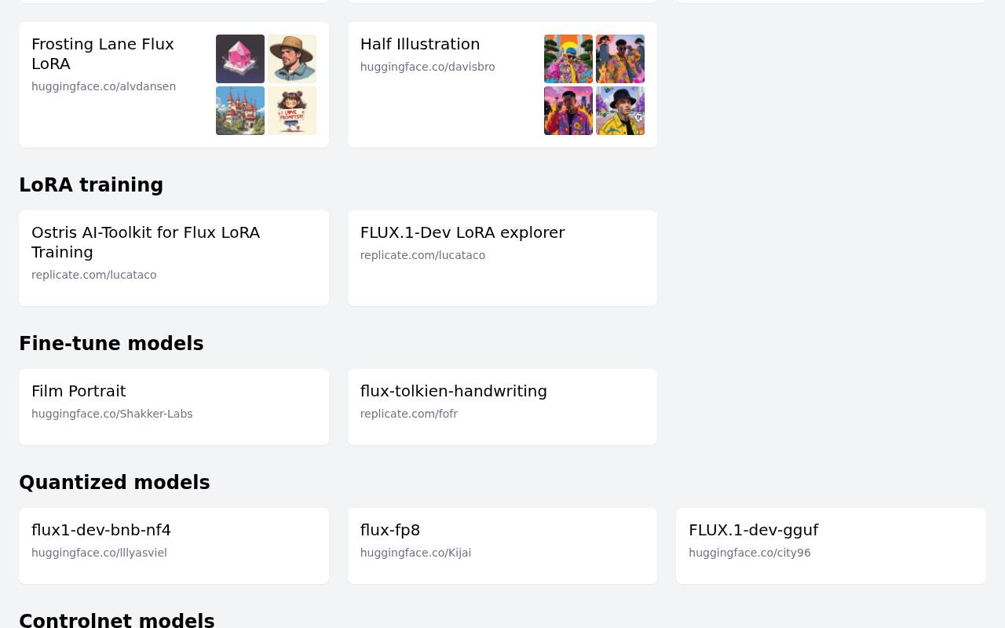
Task: Open bottom-left Half Illustration preview image
Action: pos(568,111)
